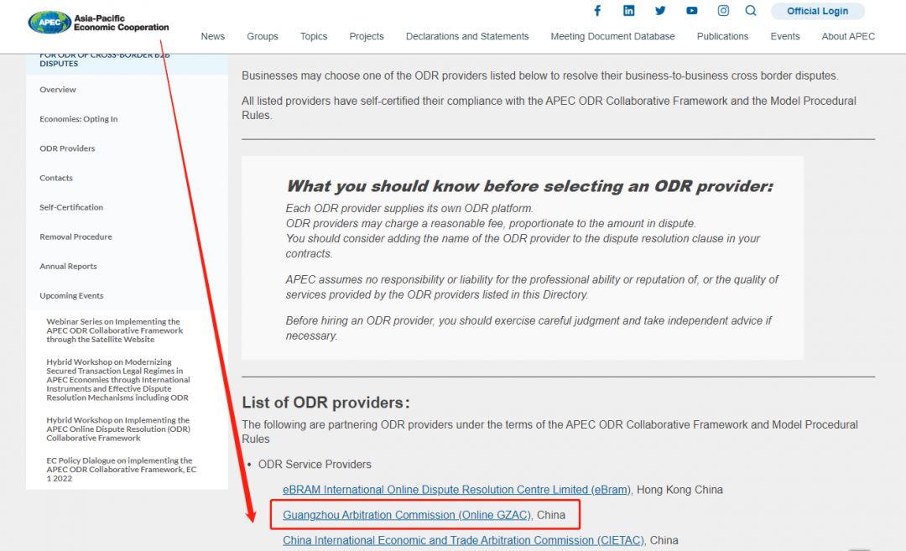906x551 pixels.
Task: Select Annual Reports in the sidebar
Action: pyautogui.click(x=68, y=266)
